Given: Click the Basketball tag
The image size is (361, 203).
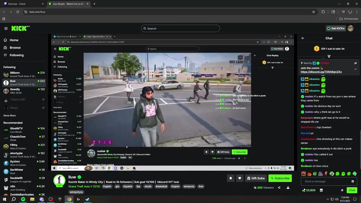Looking at the screenshot, I should point(161,186).
